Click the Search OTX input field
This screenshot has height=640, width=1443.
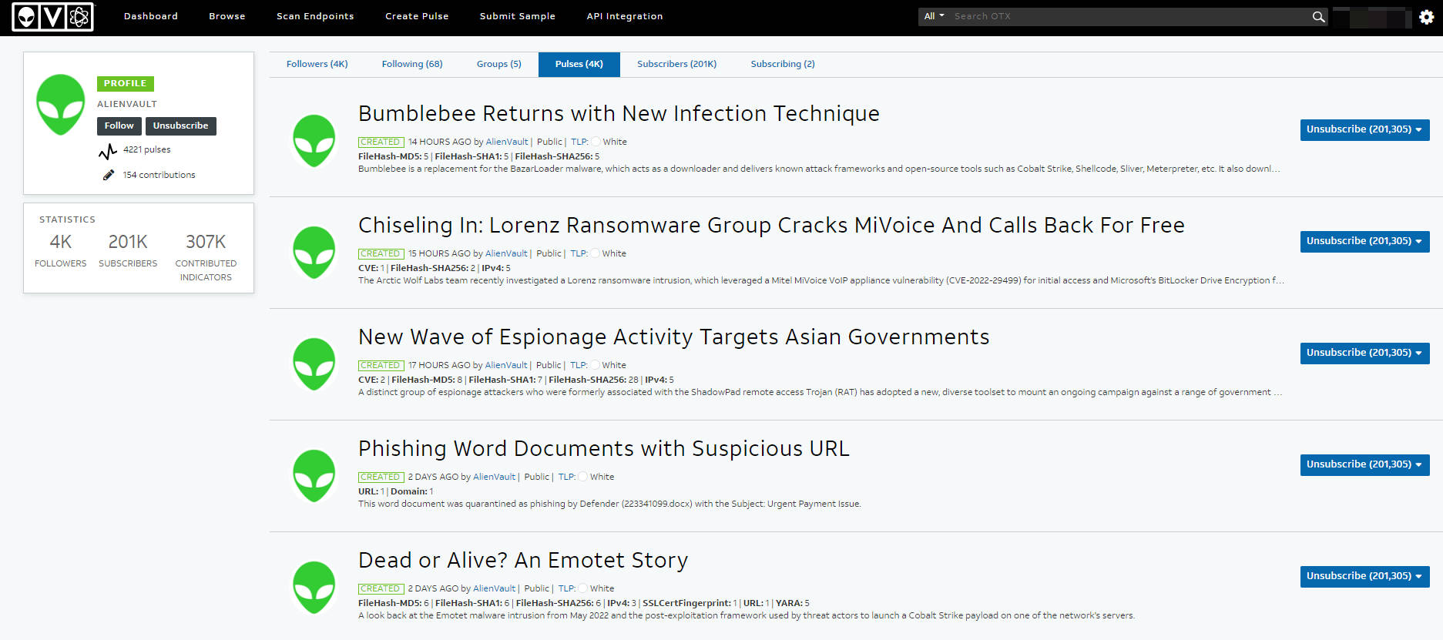click(x=1129, y=16)
